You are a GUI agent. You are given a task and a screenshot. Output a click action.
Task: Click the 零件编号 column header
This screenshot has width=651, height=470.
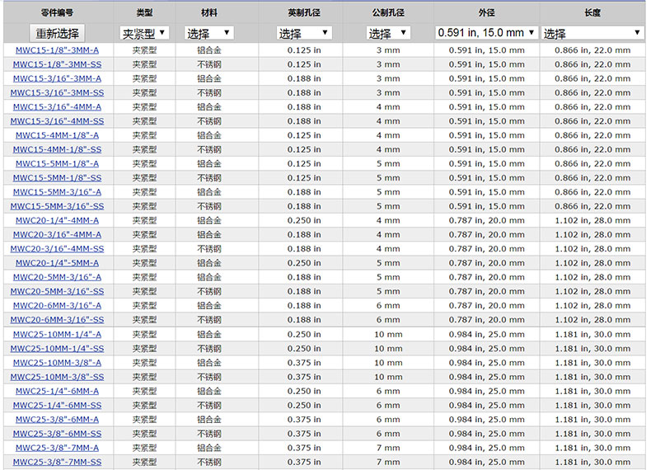click(57, 13)
